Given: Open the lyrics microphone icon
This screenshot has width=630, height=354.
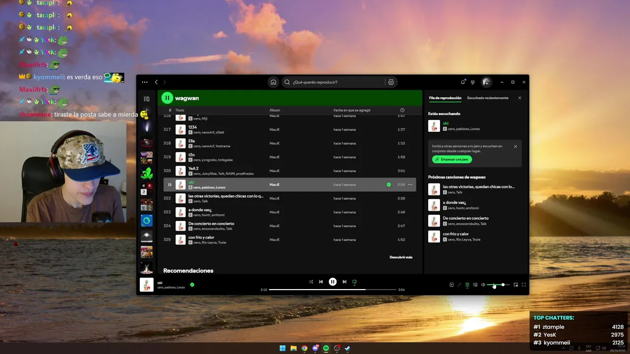Looking at the screenshot, I should pos(459,285).
